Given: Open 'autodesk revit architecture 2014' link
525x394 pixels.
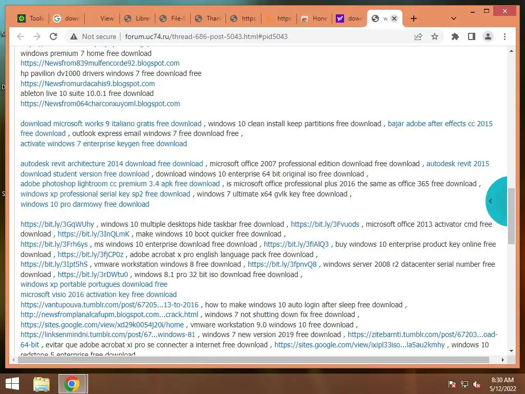Looking at the screenshot, I should (x=111, y=164).
